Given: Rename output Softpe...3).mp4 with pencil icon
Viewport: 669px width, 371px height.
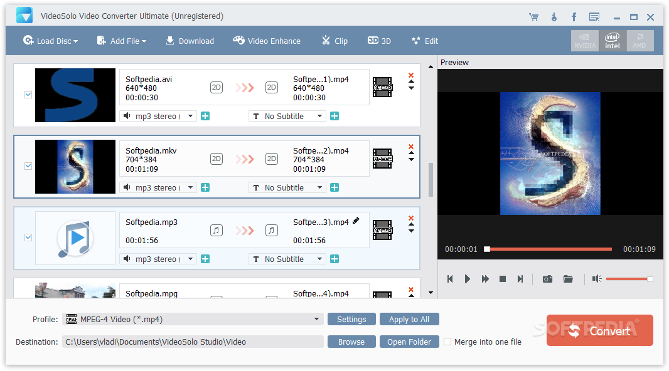Looking at the screenshot, I should point(356,221).
